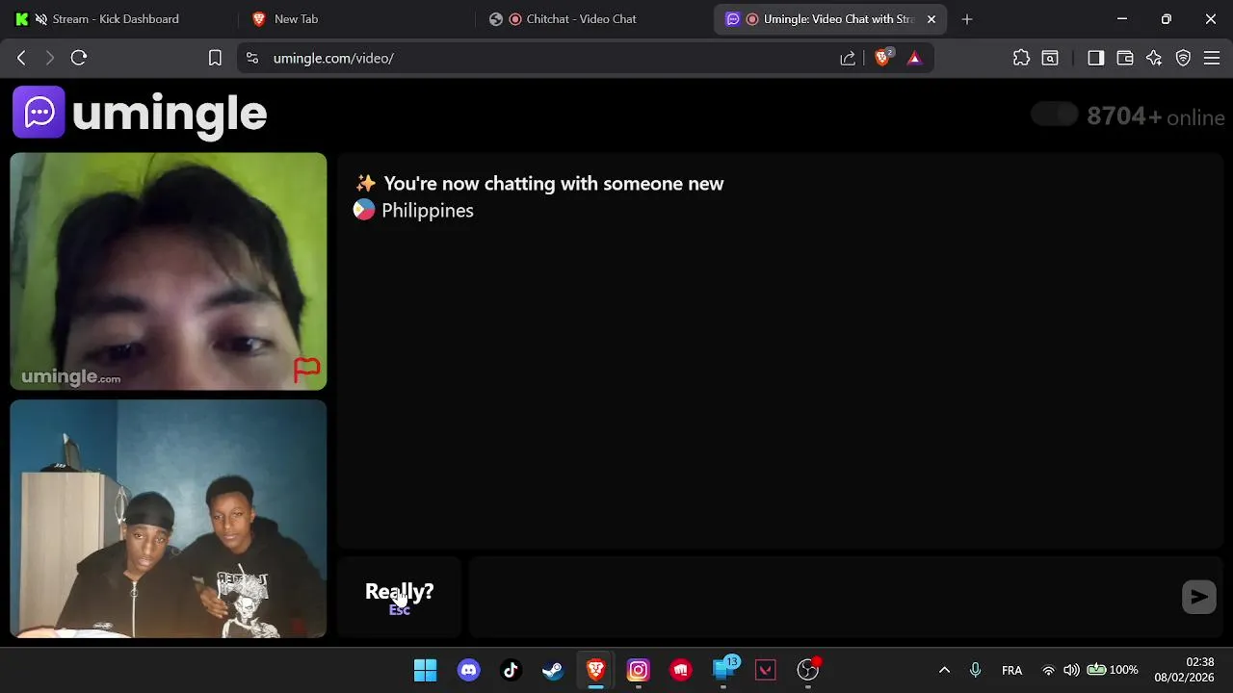Open the tab search icon in toolbar
Screen dimensions: 1233x693
(1050, 58)
